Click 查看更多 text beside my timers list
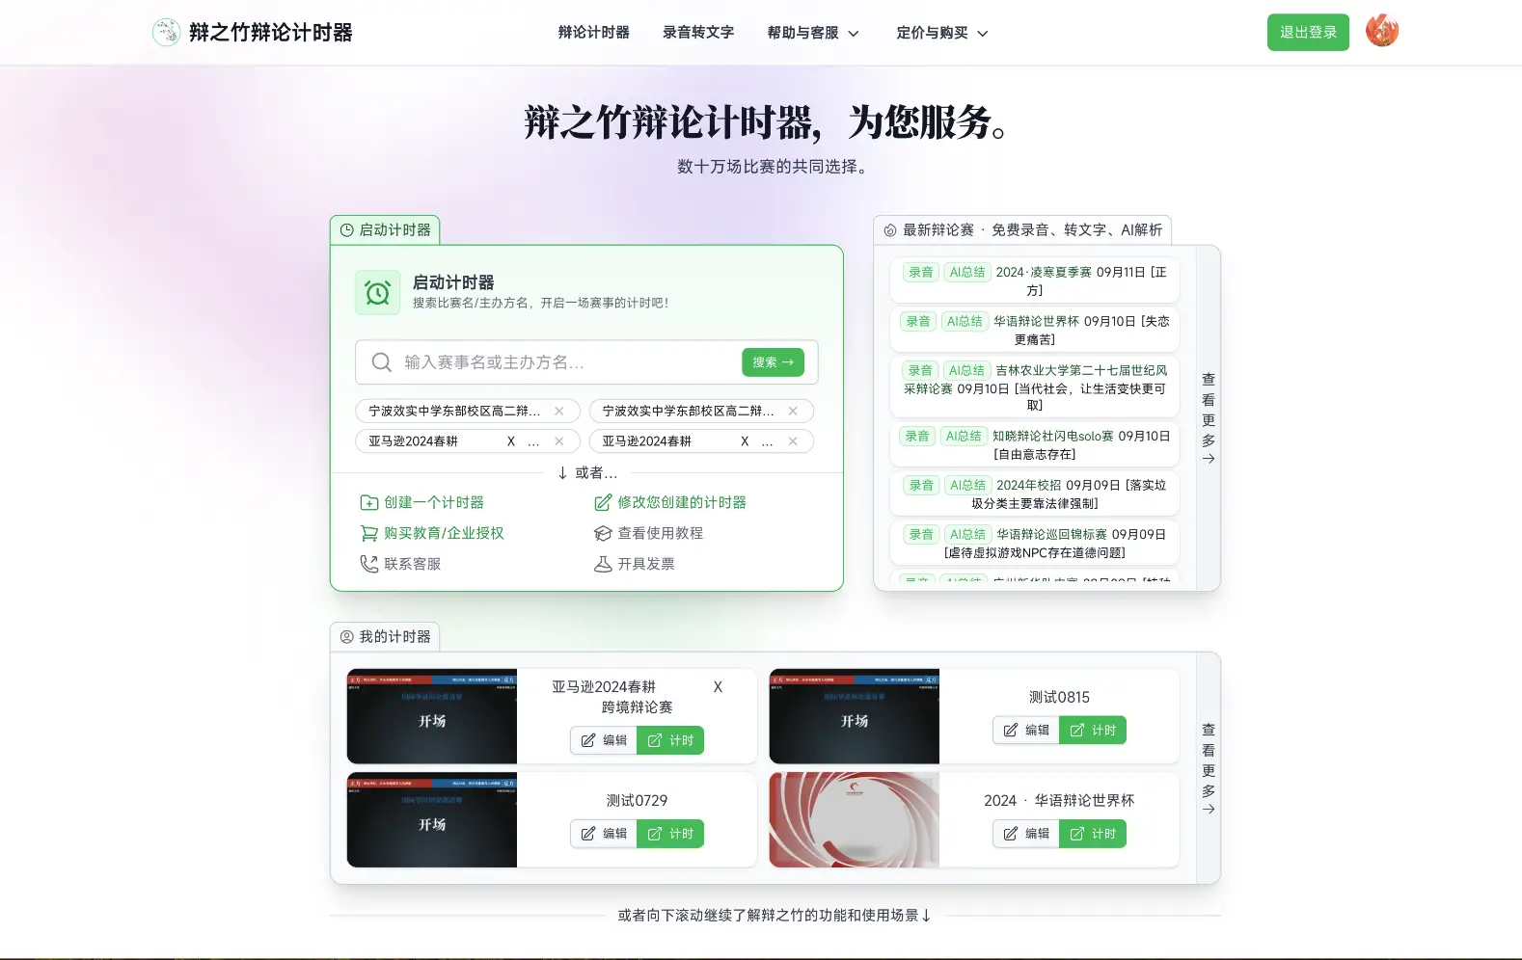This screenshot has height=960, width=1522. 1209,760
